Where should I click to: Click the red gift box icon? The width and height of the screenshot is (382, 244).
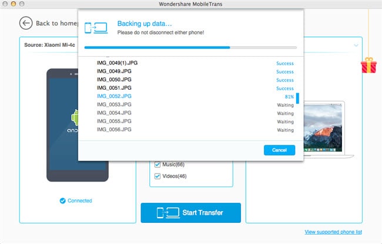[368, 65]
